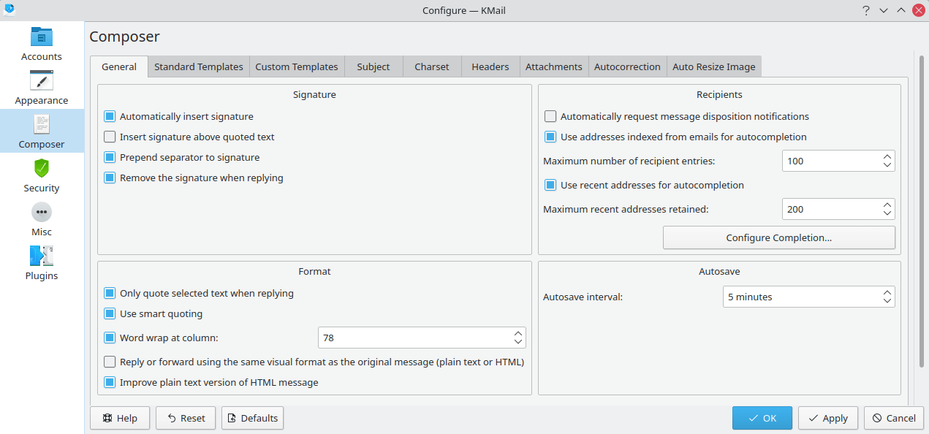Viewport: 929px width, 434px height.
Task: Select the Appearance section icon
Action: pyautogui.click(x=41, y=88)
